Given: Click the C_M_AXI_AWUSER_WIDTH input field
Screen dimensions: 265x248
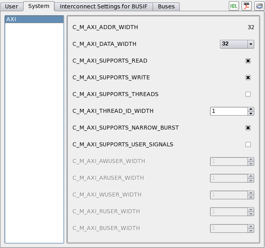Looking at the screenshot, I should pos(229,161).
